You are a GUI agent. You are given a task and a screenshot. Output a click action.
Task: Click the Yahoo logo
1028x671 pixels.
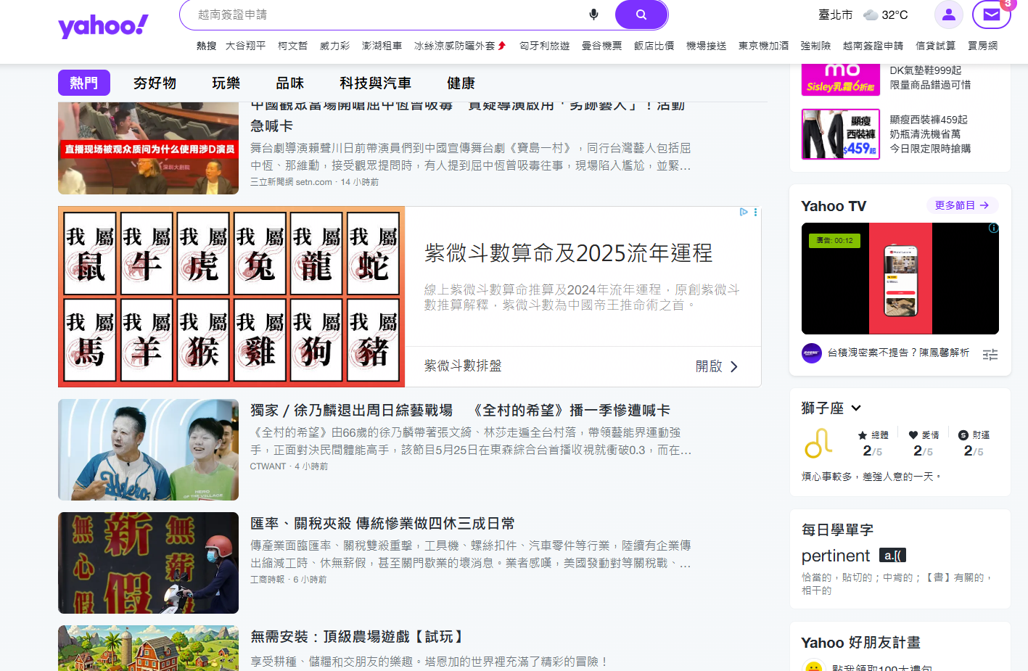click(103, 26)
